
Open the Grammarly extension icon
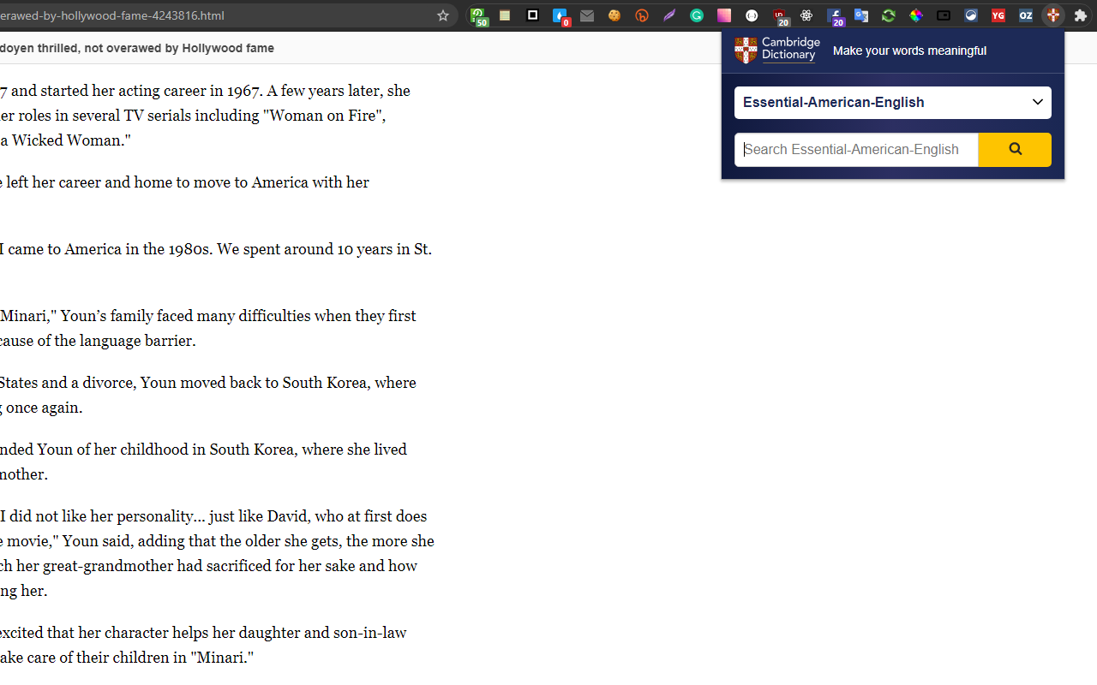(x=697, y=15)
